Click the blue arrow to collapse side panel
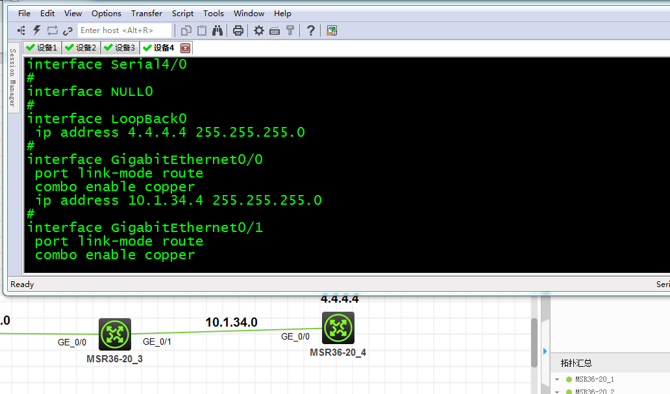 point(545,351)
